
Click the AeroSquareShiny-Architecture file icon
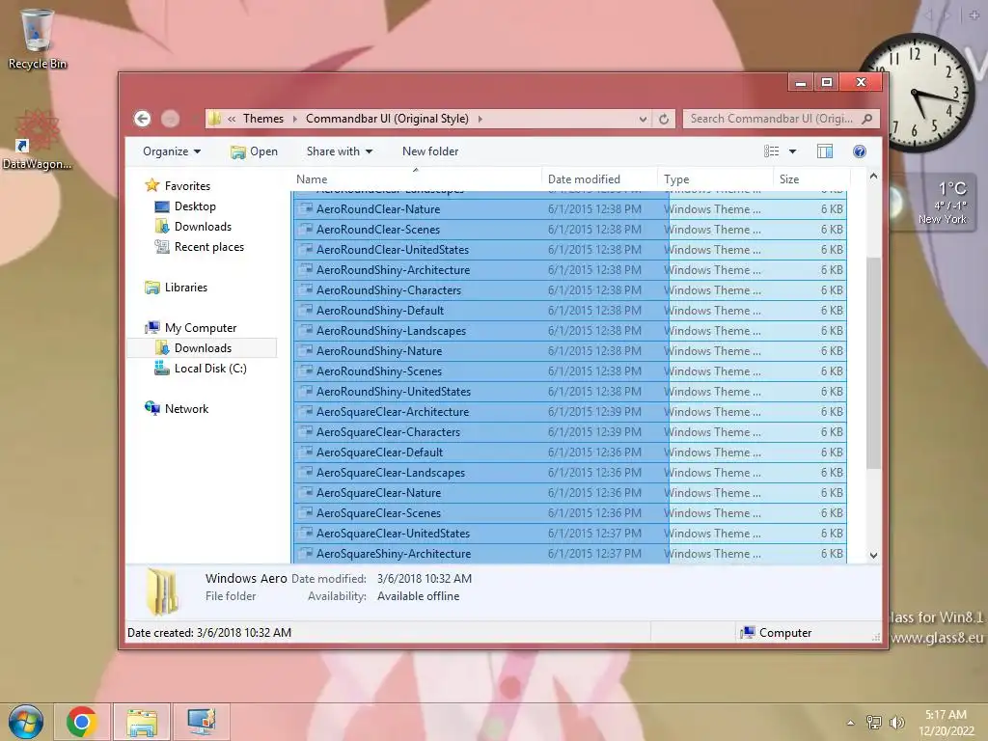pyautogui.click(x=306, y=553)
